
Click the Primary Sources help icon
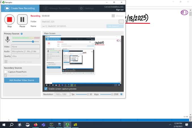pos(22,34)
